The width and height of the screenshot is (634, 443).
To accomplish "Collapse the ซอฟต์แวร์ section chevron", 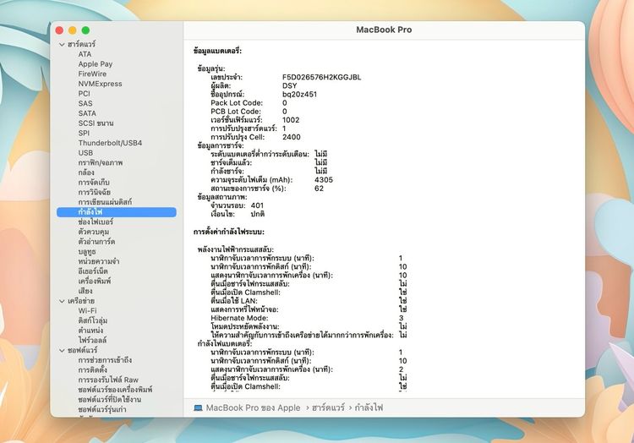I will tap(62, 351).
